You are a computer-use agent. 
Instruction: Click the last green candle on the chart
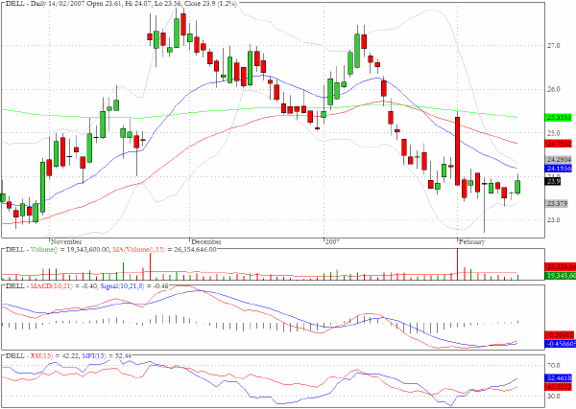517,187
